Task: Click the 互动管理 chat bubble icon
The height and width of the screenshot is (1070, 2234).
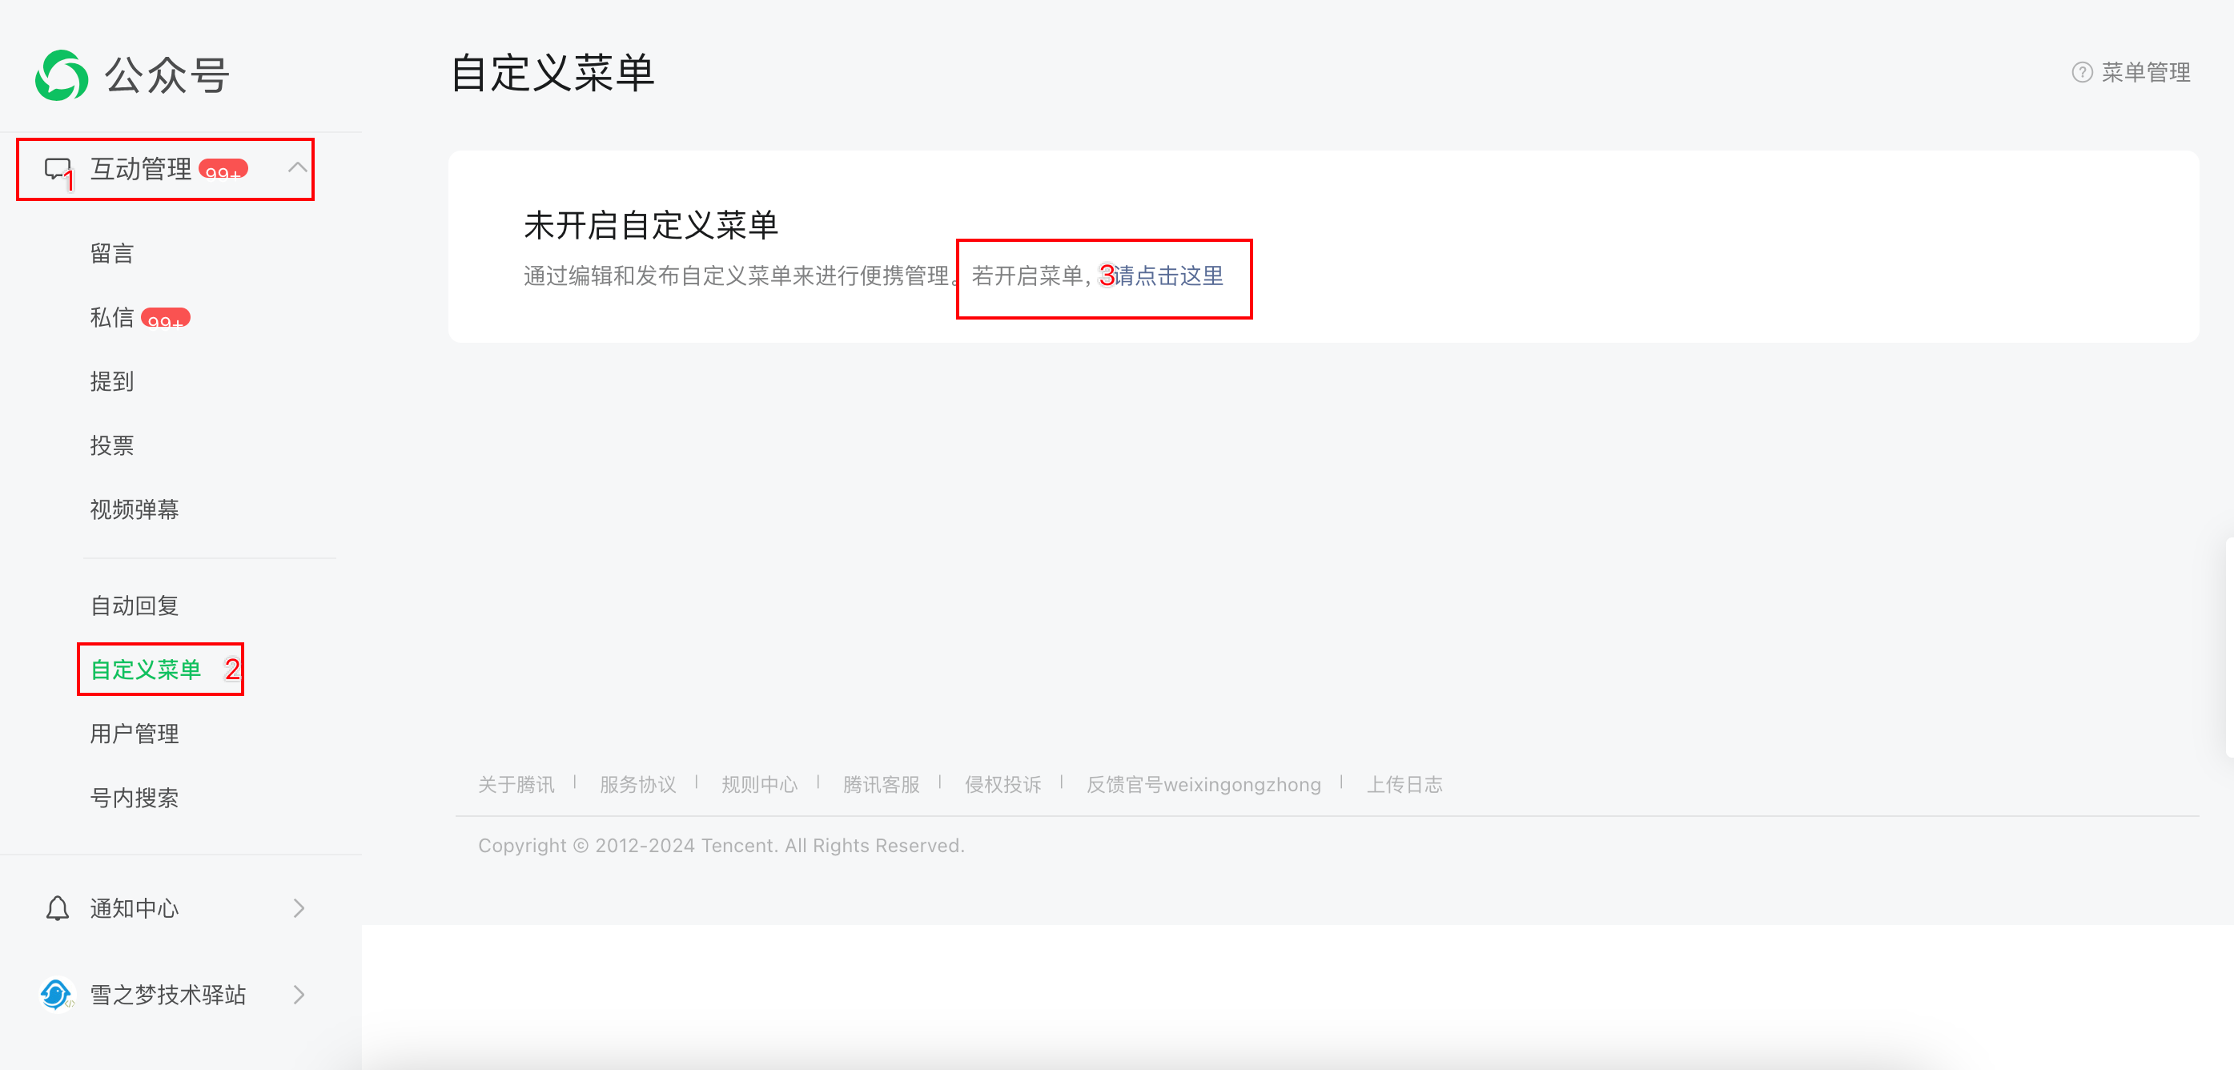Action: 57,168
